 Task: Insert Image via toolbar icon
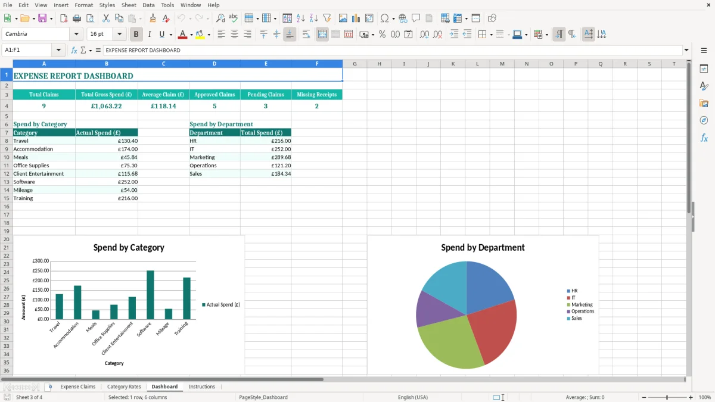[x=343, y=18]
